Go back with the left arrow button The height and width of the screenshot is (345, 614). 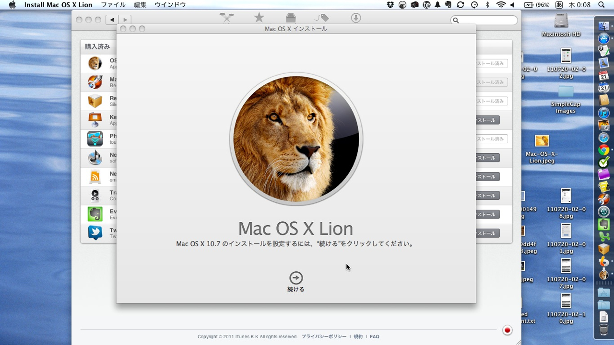pyautogui.click(x=112, y=20)
